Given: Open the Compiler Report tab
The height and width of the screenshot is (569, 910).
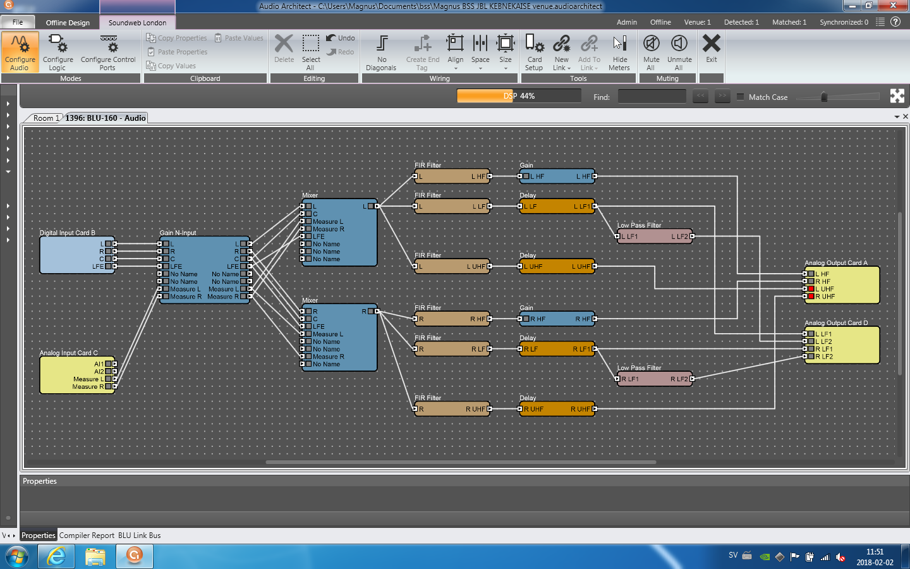Looking at the screenshot, I should (x=87, y=535).
